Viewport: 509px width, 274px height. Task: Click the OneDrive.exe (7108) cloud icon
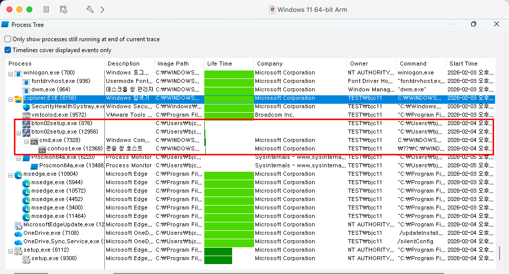tap(18, 233)
